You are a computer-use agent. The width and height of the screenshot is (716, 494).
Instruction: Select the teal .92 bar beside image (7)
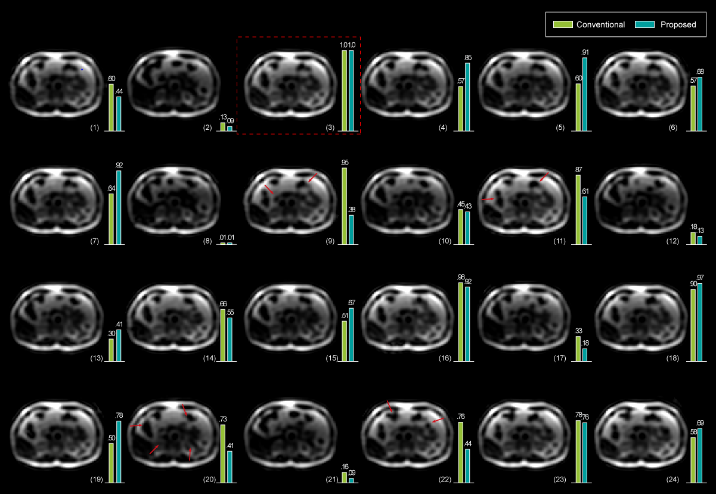click(119, 208)
